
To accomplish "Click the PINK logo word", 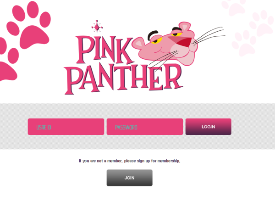I will pos(104,50).
